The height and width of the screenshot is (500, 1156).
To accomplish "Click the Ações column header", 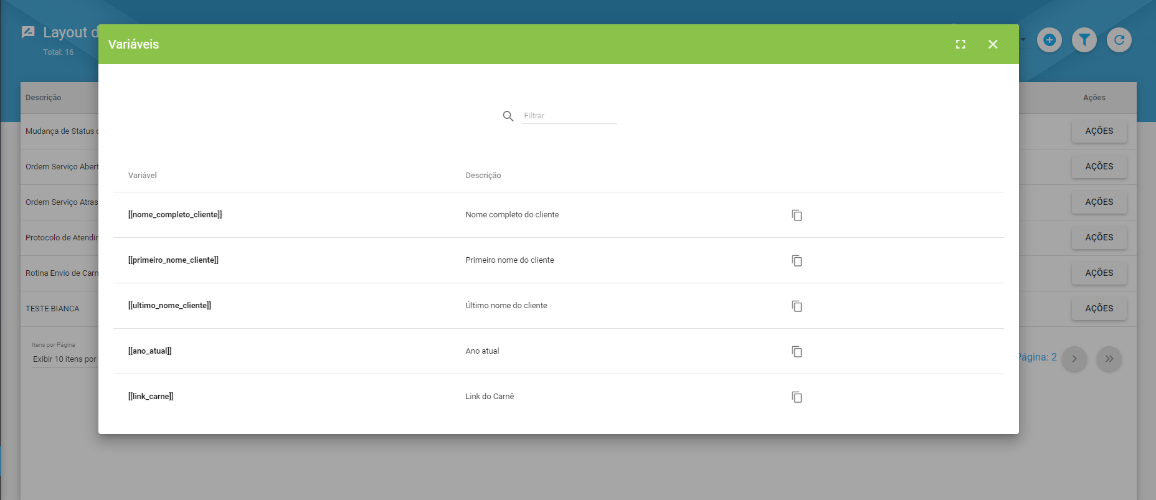I will coord(1094,98).
